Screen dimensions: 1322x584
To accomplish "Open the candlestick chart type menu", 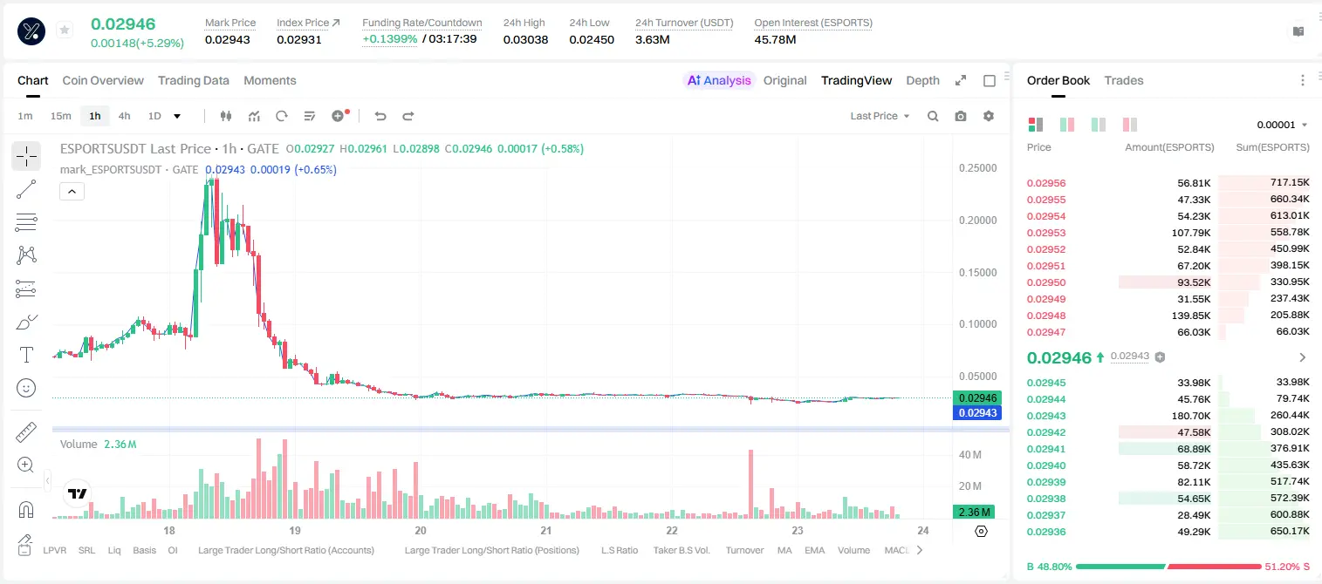I will coord(226,116).
